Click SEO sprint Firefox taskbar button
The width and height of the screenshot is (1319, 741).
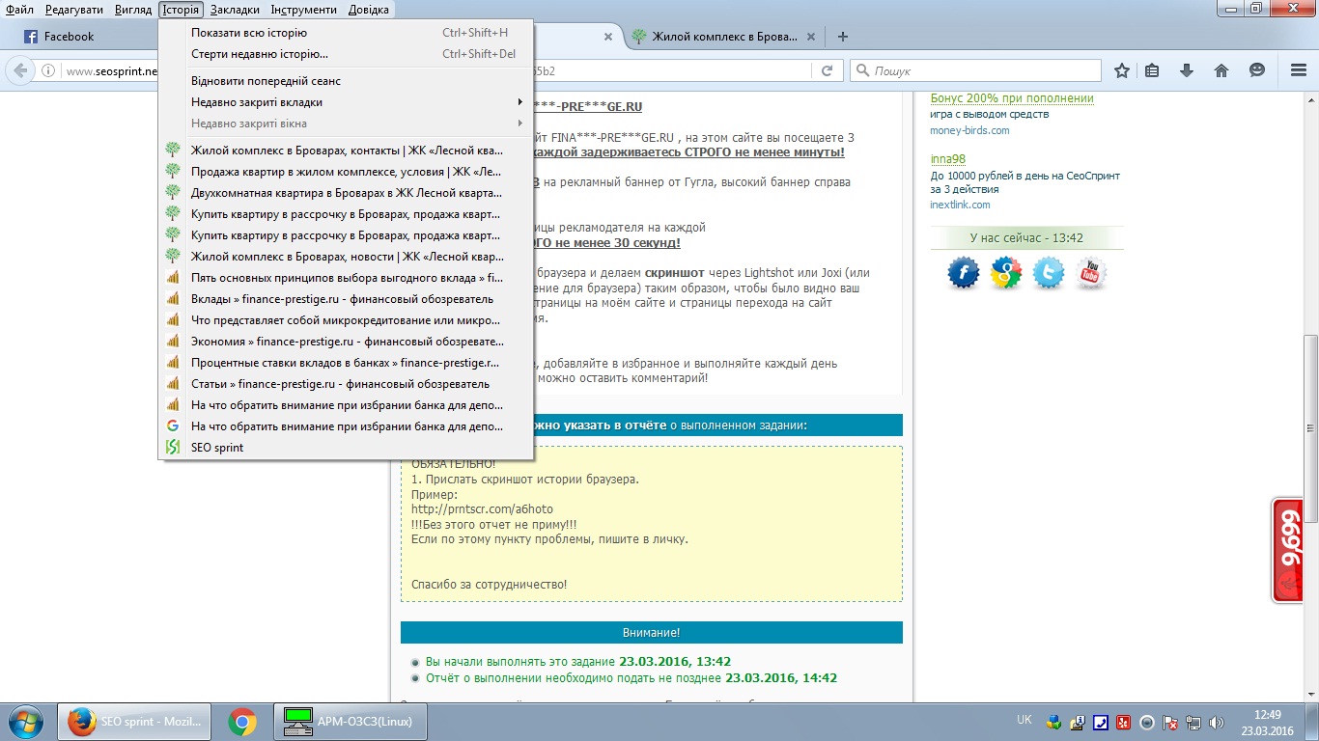point(134,722)
